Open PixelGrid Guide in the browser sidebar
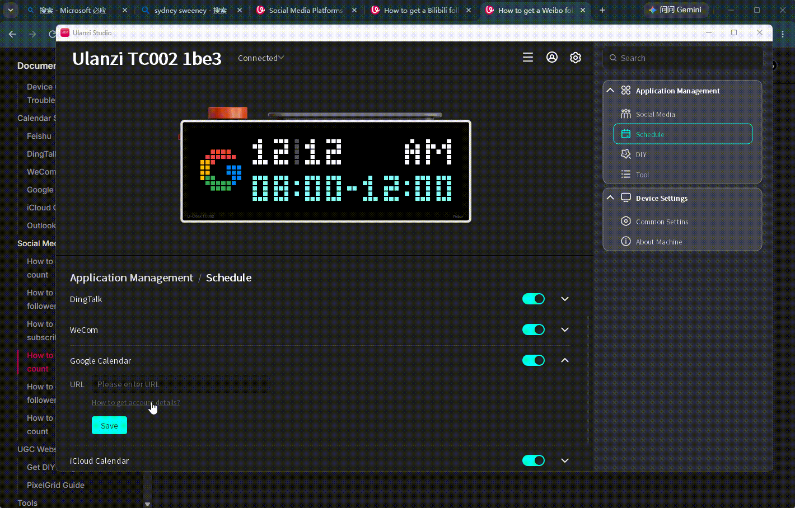The height and width of the screenshot is (508, 795). [x=55, y=485]
